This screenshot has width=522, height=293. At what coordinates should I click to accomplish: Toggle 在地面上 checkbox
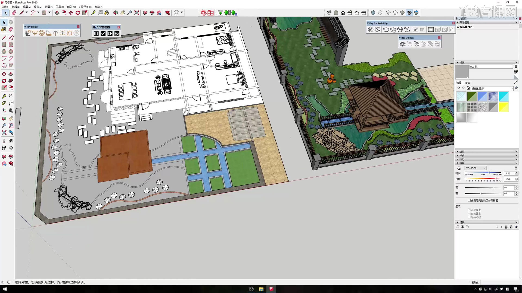[x=469, y=214]
